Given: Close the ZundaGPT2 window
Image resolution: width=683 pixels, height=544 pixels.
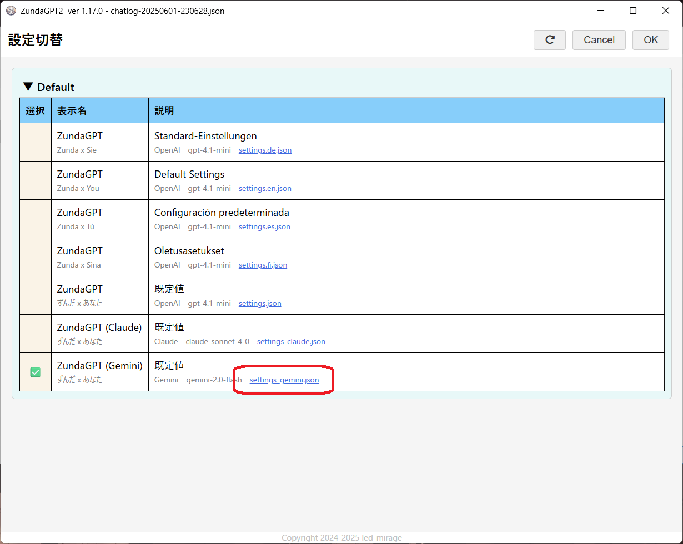Looking at the screenshot, I should click(x=666, y=11).
